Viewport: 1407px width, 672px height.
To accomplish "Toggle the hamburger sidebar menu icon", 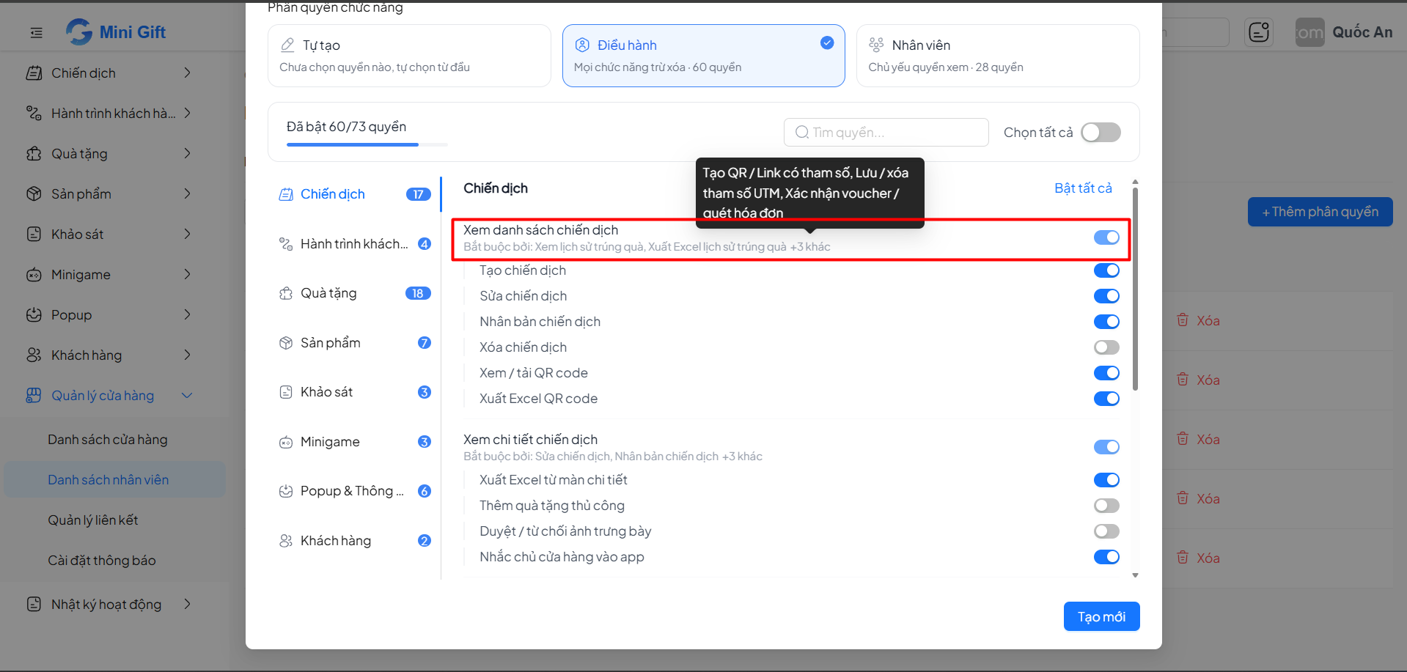I will tap(36, 32).
